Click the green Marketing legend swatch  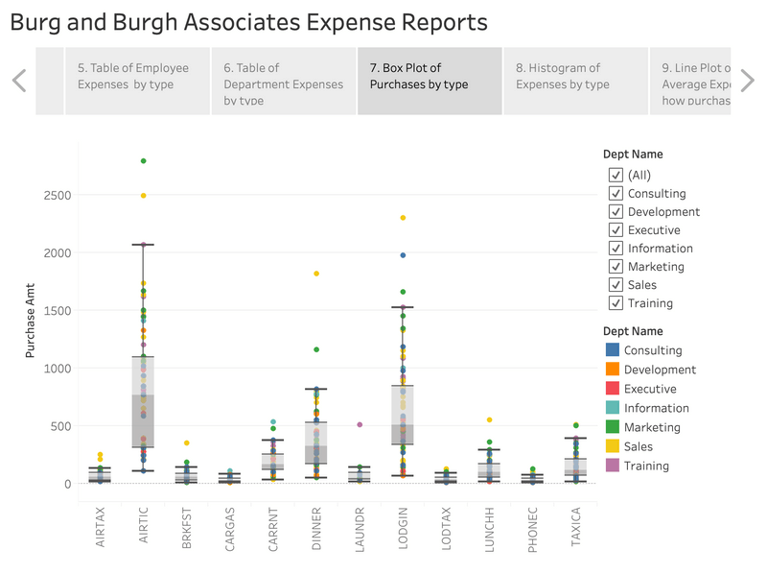point(613,427)
